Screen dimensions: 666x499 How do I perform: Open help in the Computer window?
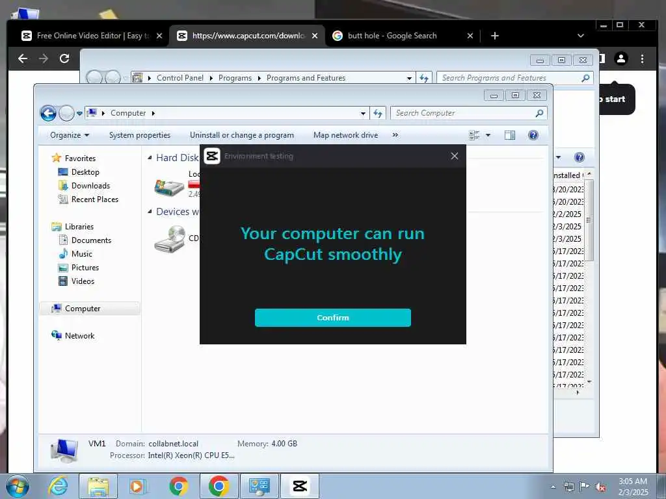(x=533, y=135)
